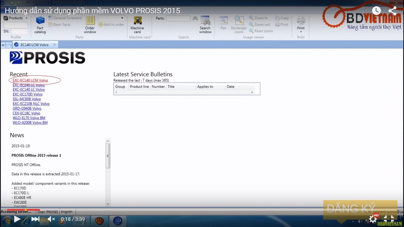Click small Print in Image viewer group
Viewport: 404px width, 227px height.
[281, 25]
